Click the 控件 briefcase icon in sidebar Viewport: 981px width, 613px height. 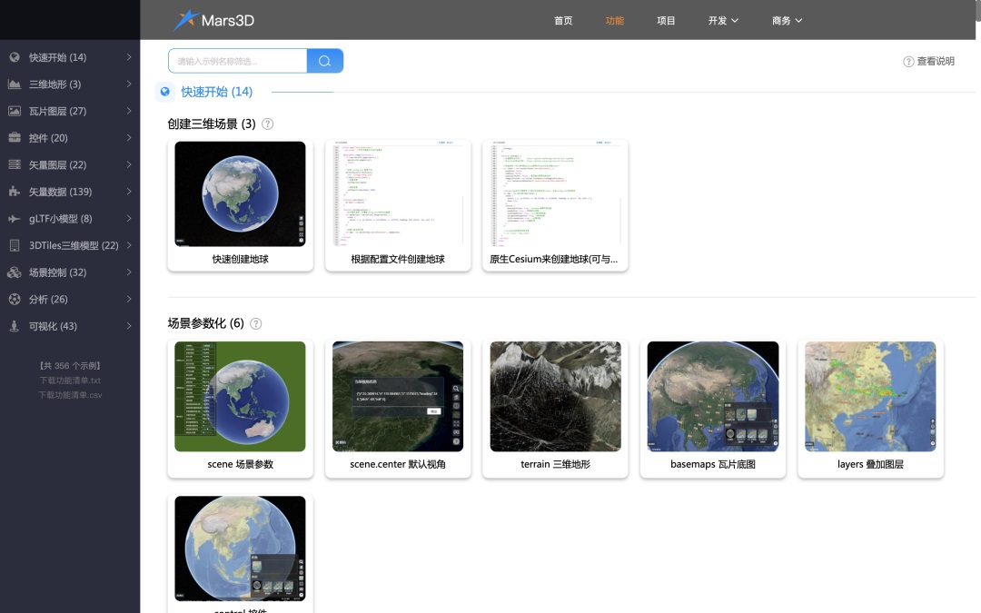pos(15,138)
